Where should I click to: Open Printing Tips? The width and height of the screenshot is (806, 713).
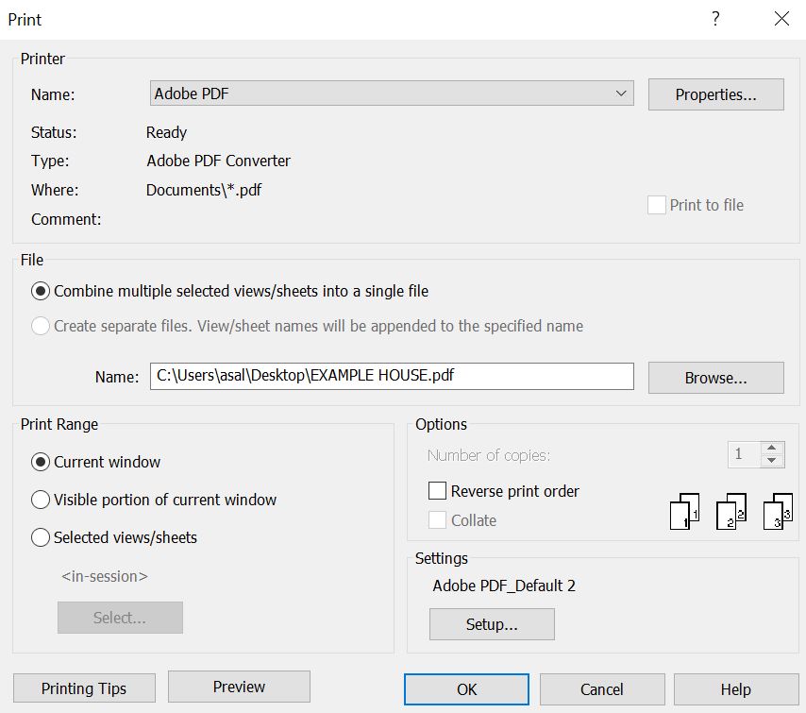tap(83, 688)
